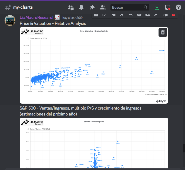Click the private channel hash-lock icon
The image size is (185, 170).
[x=8, y=7]
